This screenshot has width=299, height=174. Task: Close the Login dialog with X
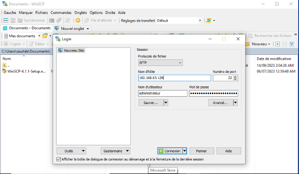click(x=238, y=39)
